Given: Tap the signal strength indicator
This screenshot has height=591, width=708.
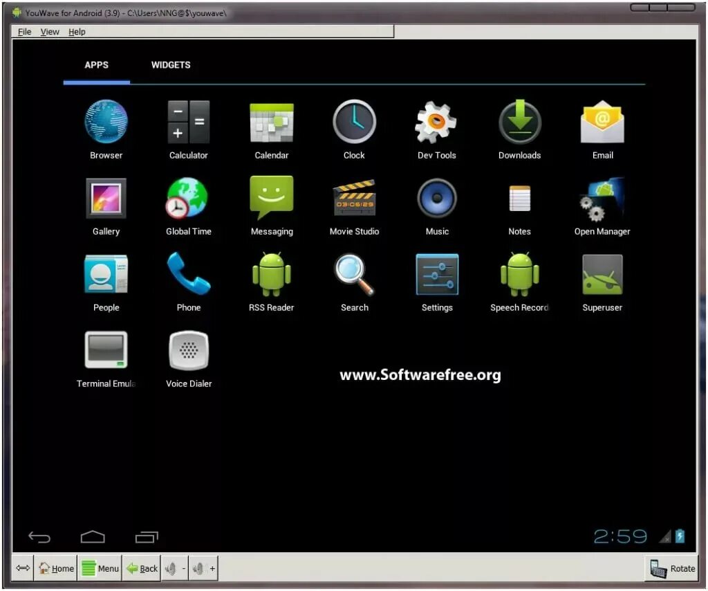Looking at the screenshot, I should point(665,536).
